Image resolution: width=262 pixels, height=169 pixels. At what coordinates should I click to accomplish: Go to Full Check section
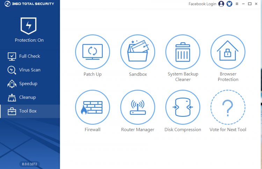(30, 56)
